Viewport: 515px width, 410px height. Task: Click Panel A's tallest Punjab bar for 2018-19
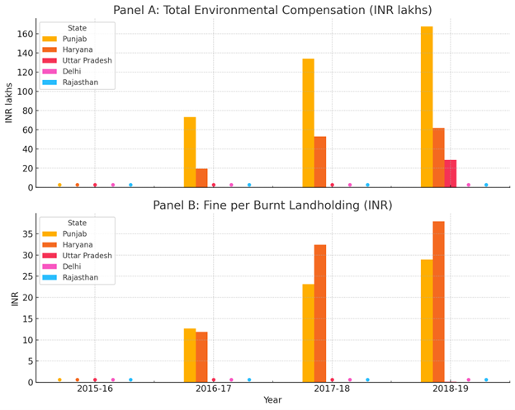coord(427,107)
